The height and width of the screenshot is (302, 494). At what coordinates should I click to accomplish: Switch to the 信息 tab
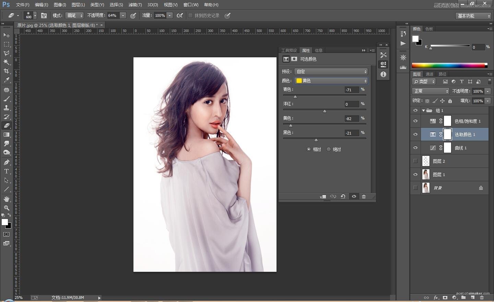tap(318, 50)
